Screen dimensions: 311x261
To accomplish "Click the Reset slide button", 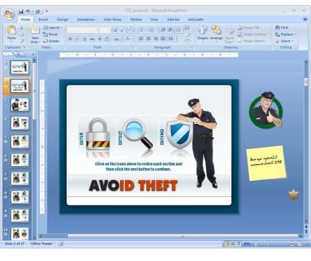I will point(50,34).
